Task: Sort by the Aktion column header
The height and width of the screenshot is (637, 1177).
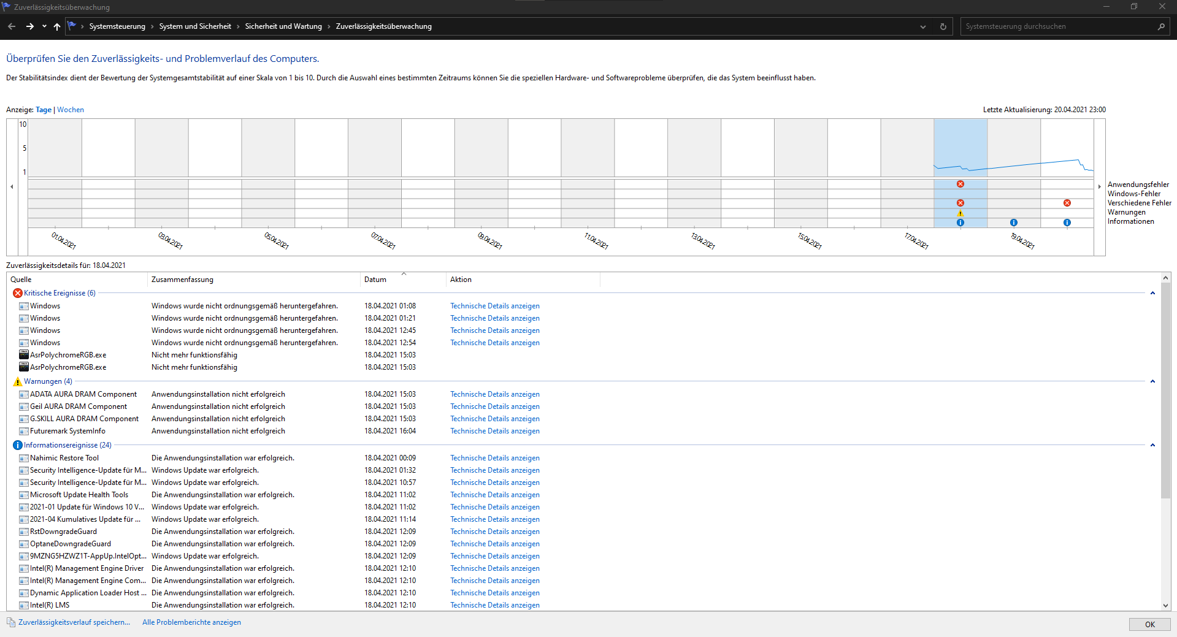Action: [x=523, y=280]
